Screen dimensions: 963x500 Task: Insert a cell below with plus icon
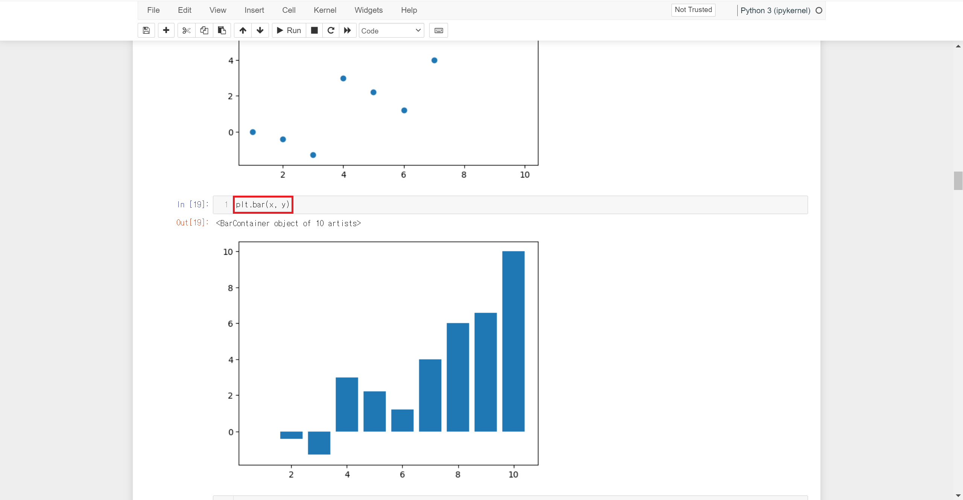(166, 30)
